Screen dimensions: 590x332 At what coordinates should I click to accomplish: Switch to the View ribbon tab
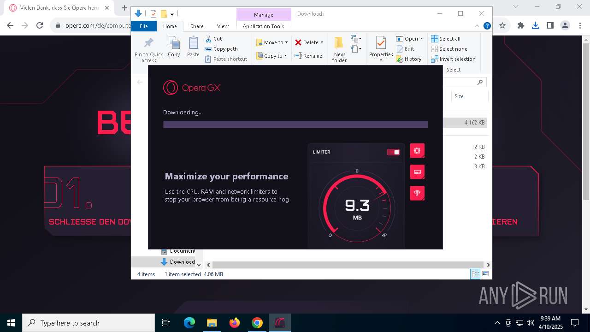coord(223,26)
